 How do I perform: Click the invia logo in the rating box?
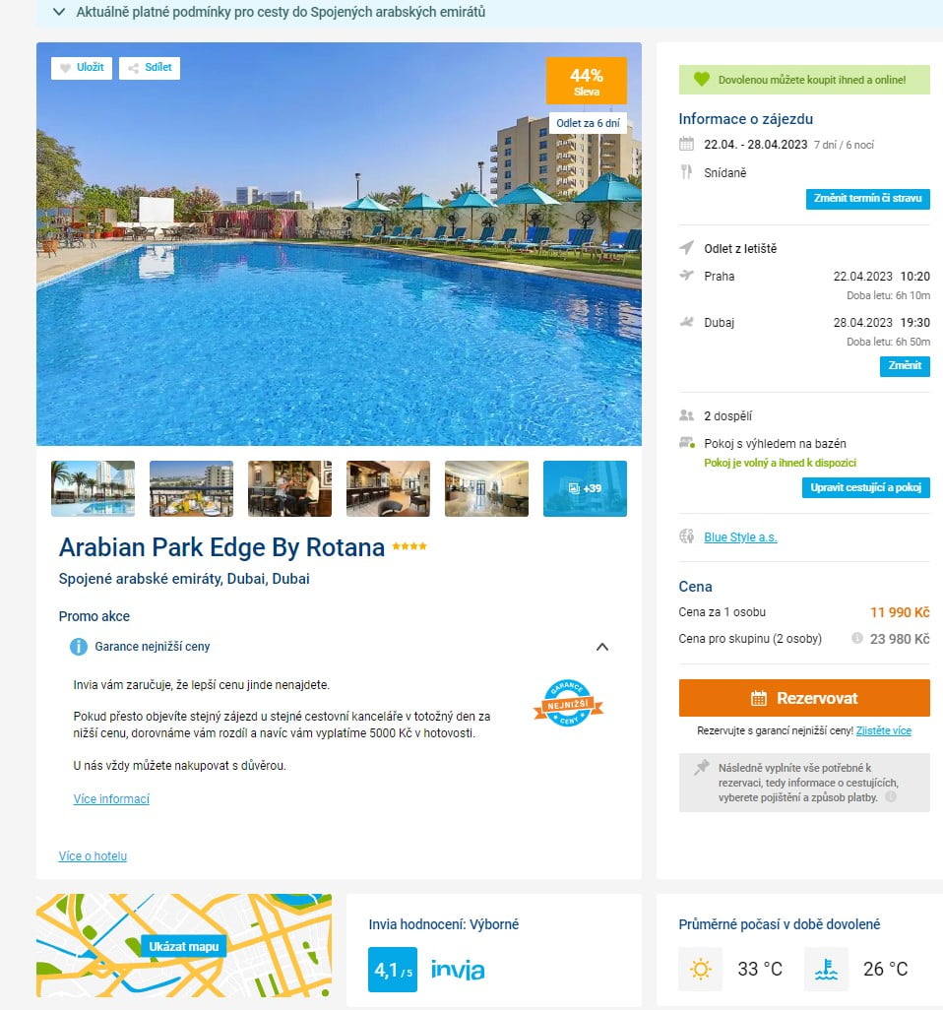pos(458,970)
